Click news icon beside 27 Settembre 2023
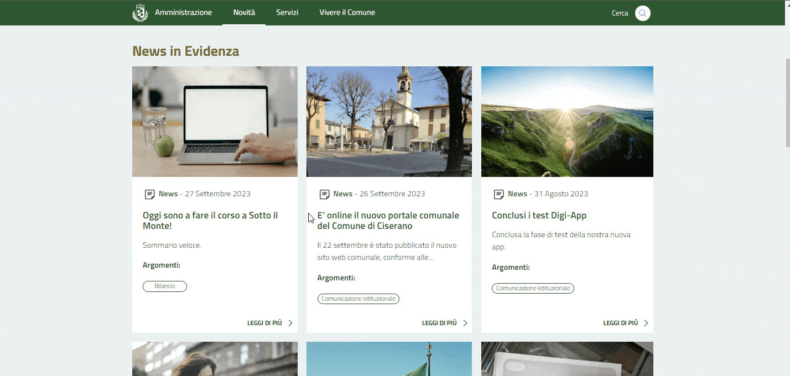This screenshot has width=790, height=376. (149, 194)
